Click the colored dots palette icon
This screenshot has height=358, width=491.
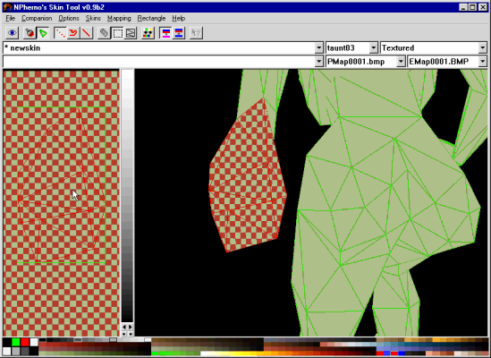click(x=148, y=33)
